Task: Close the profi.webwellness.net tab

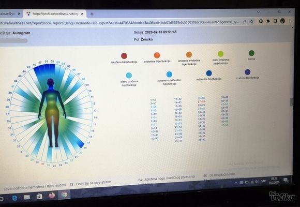Action: click(82, 14)
